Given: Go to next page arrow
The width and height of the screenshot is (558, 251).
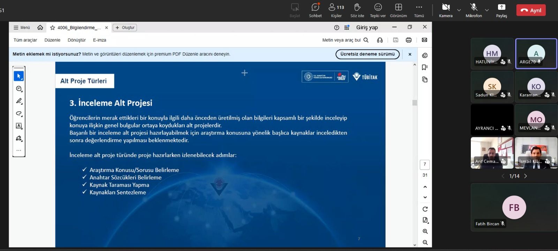Looking at the screenshot, I should (x=425, y=197).
